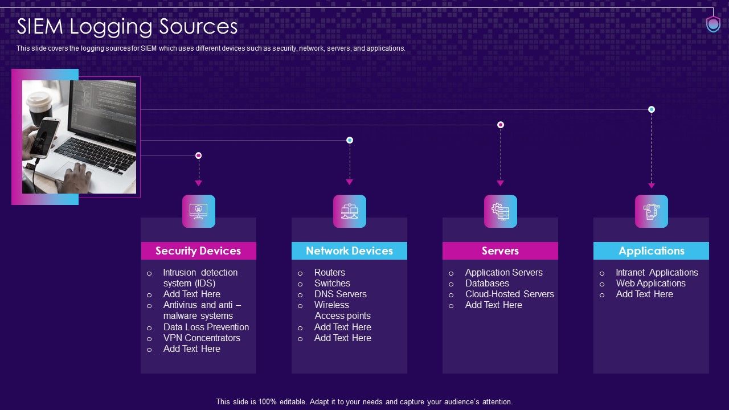This screenshot has height=410, width=729.
Task: Click the Security Devices monitor lock icon
Action: pos(199,211)
